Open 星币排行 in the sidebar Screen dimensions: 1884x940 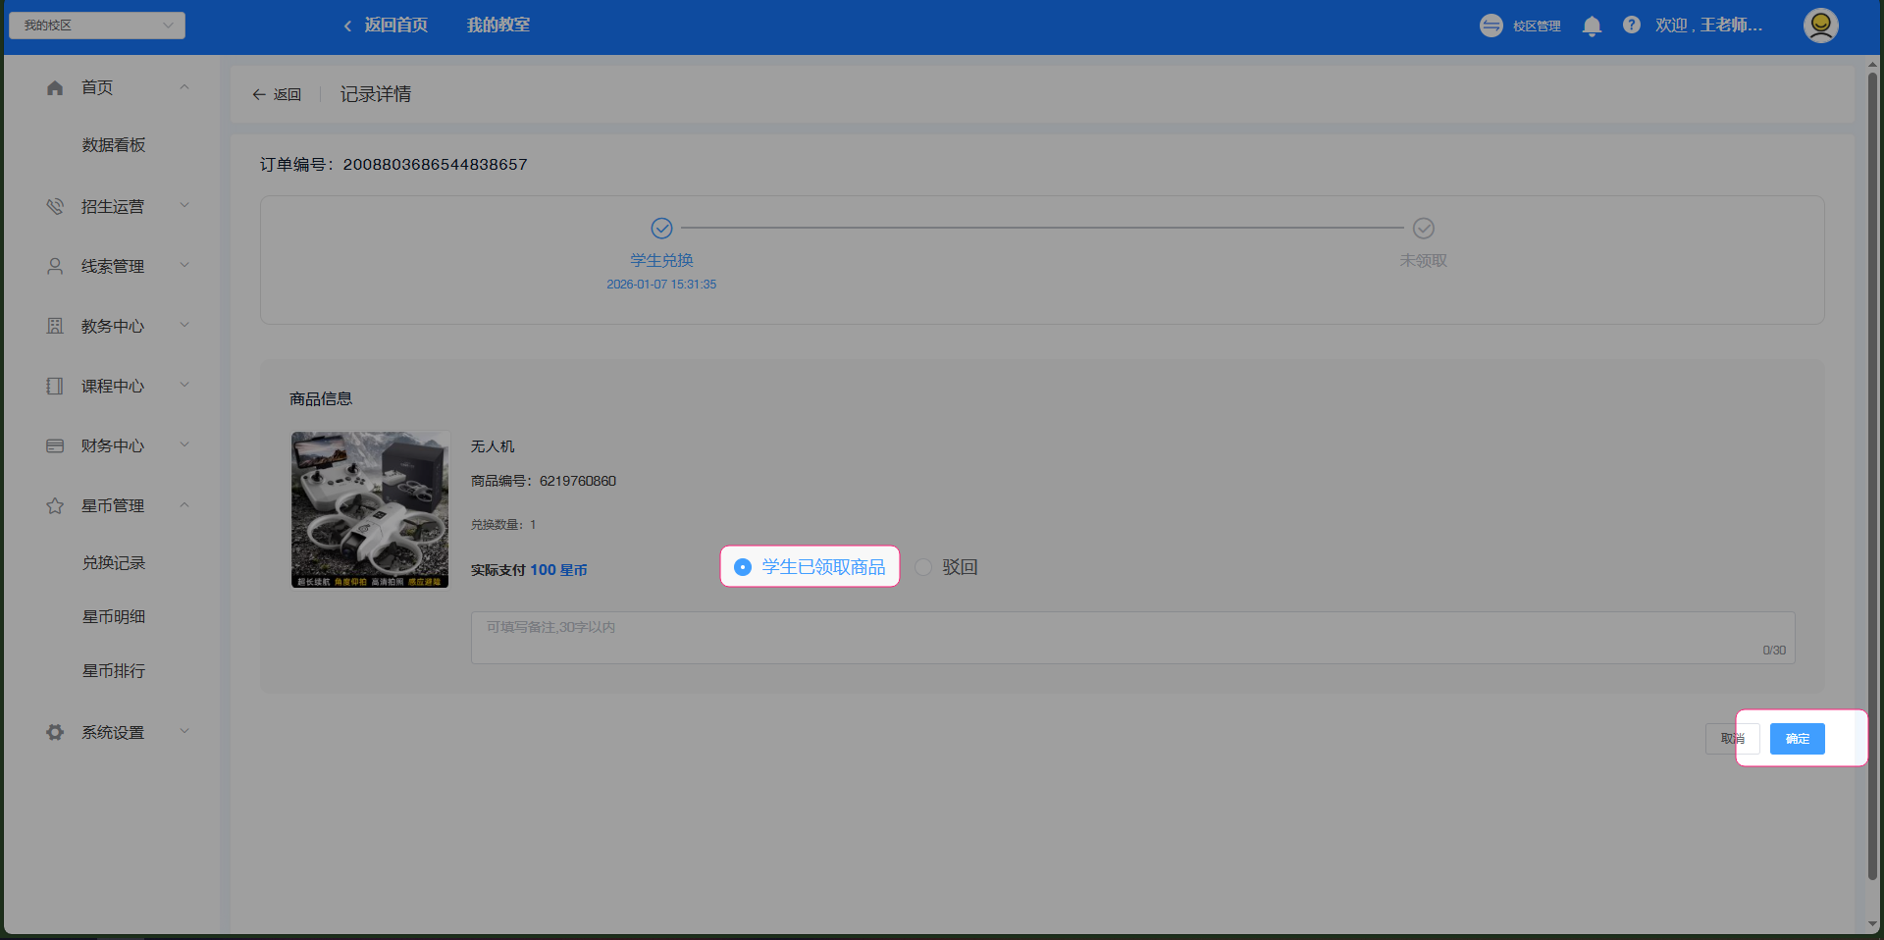[114, 671]
